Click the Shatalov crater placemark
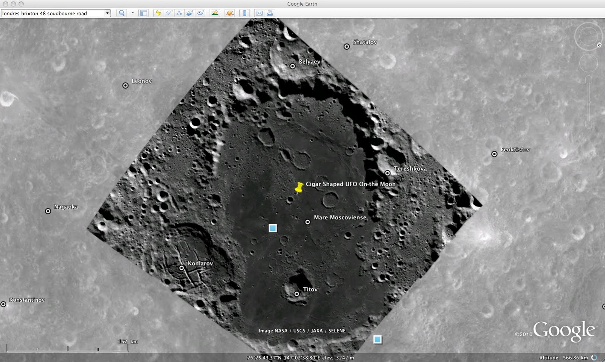Viewport: 605px width, 362px height. point(346,47)
